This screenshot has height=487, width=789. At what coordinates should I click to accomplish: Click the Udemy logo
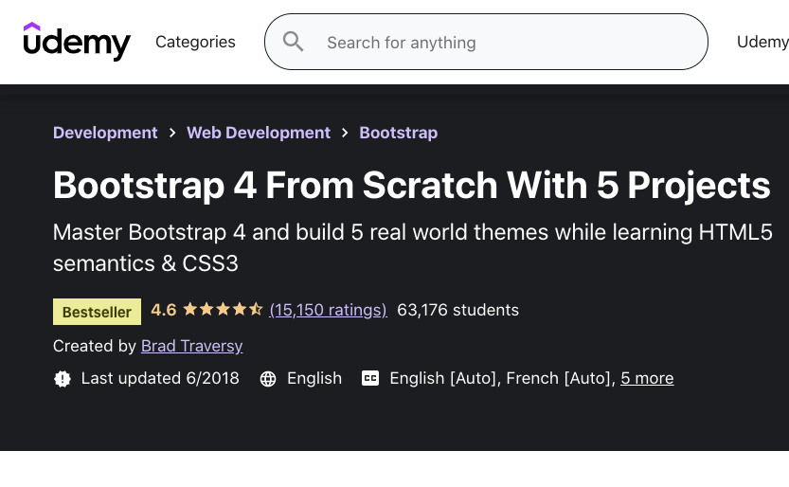click(77, 42)
